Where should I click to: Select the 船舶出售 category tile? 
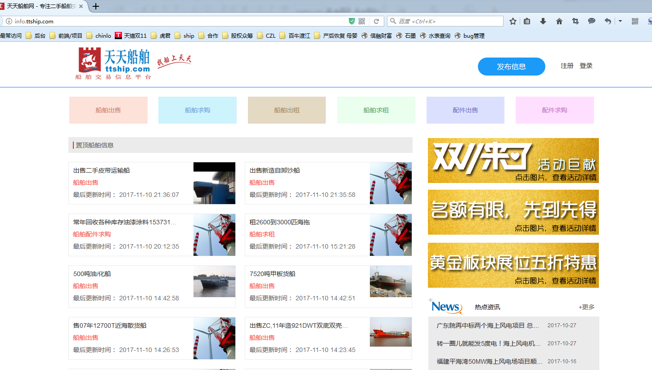pyautogui.click(x=108, y=110)
